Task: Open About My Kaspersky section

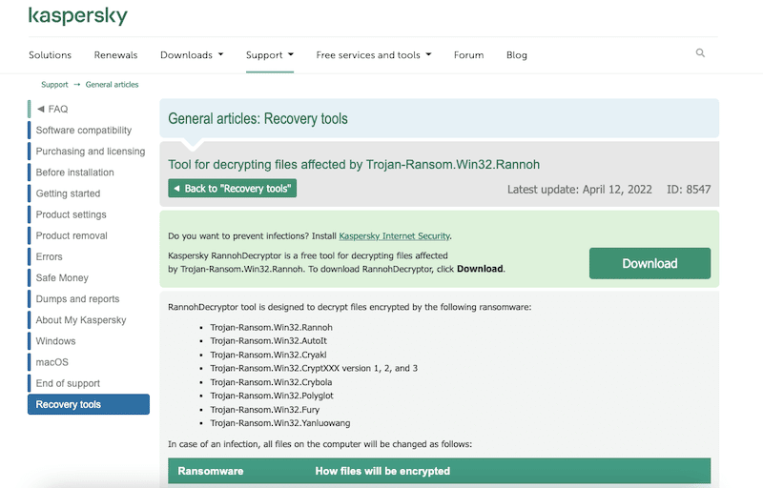Action: pyautogui.click(x=81, y=320)
